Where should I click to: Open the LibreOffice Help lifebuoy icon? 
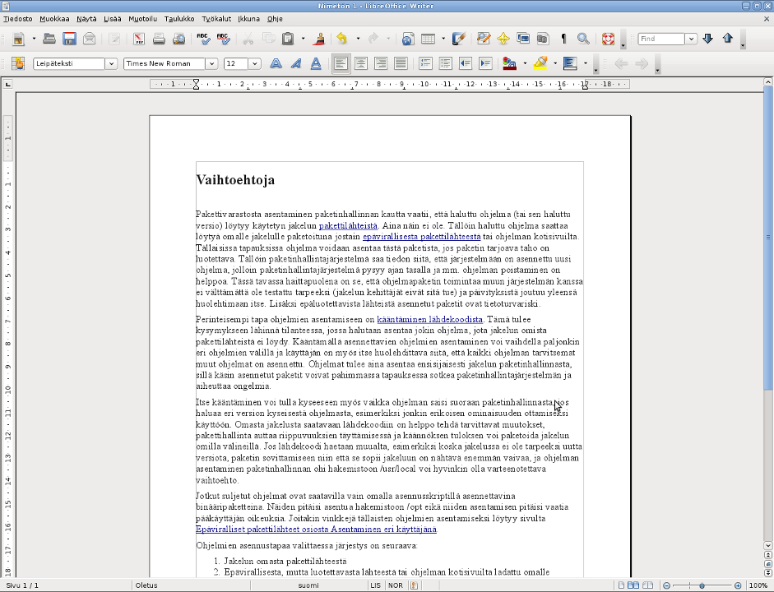pos(608,39)
